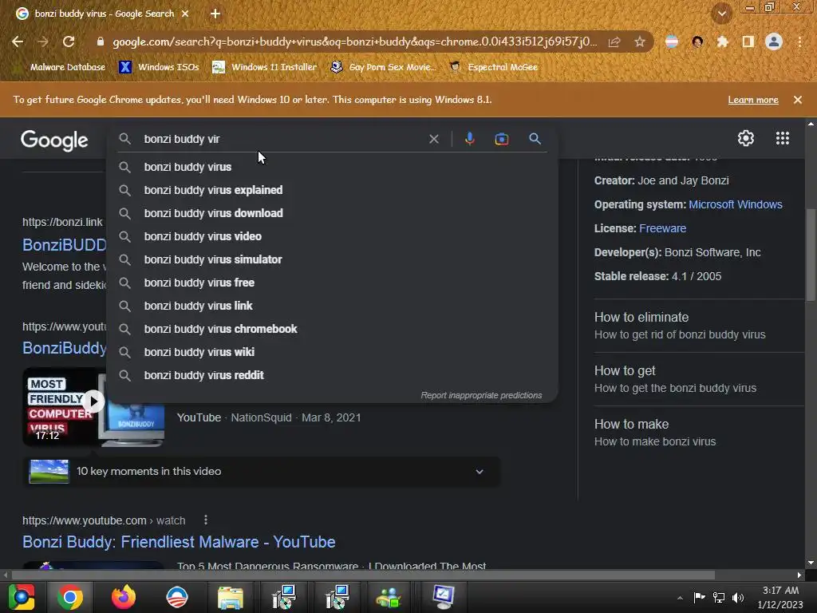Open the tab search dropdown arrow
This screenshot has width=817, height=613.
(722, 14)
